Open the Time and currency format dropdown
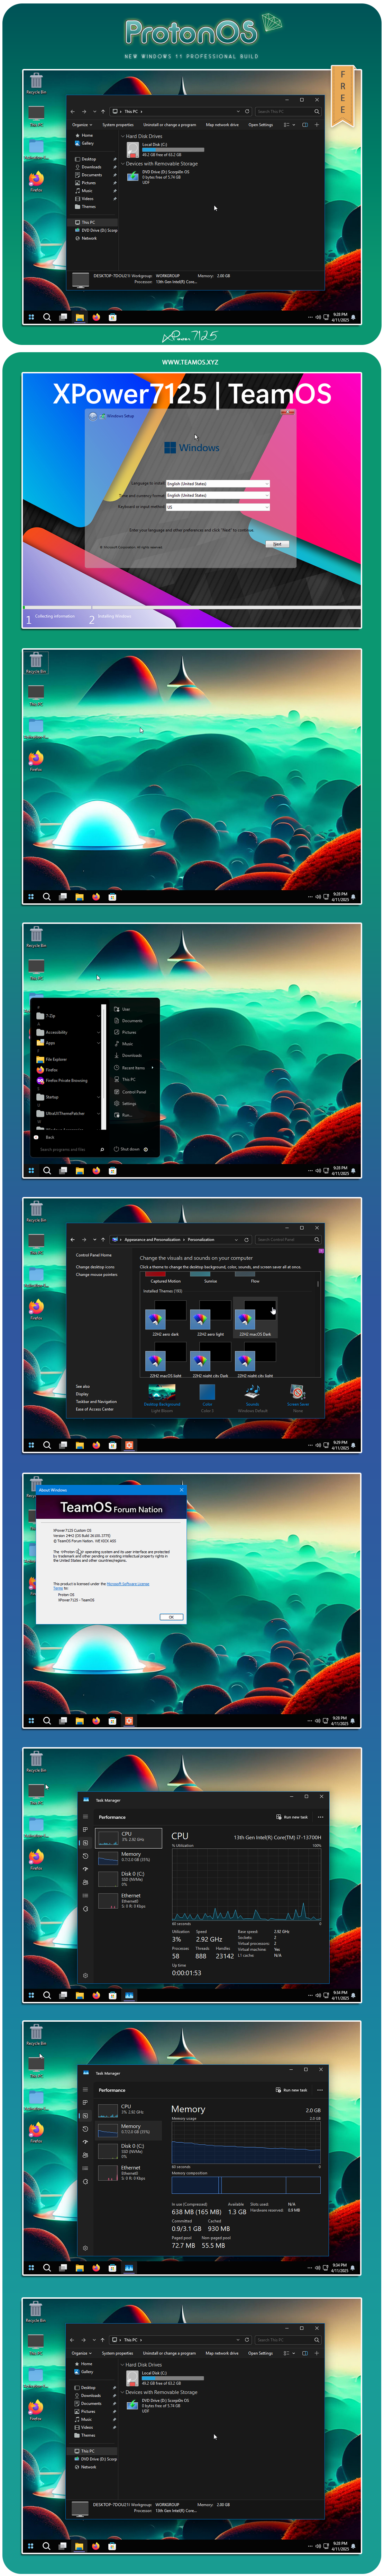This screenshot has width=384, height=2576. click(x=218, y=495)
